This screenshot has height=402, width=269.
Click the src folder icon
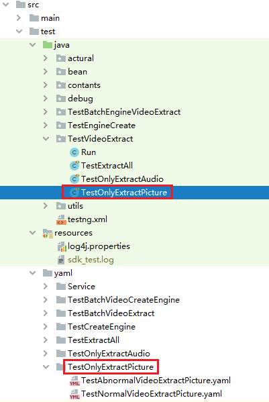(x=21, y=5)
